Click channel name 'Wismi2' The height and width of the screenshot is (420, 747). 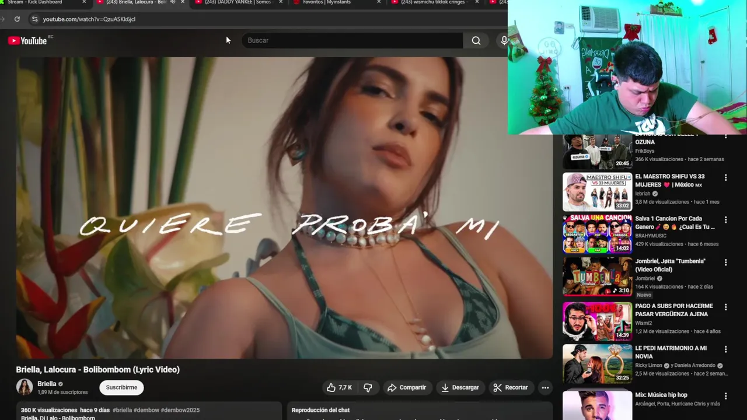click(x=644, y=323)
